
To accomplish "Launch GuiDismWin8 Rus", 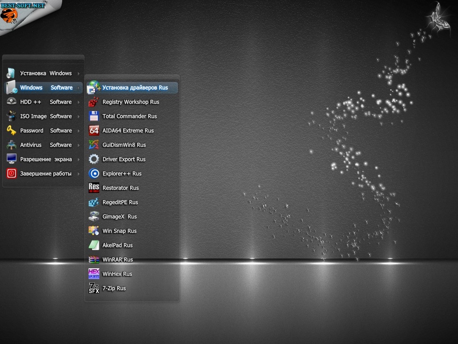I will click(132, 145).
